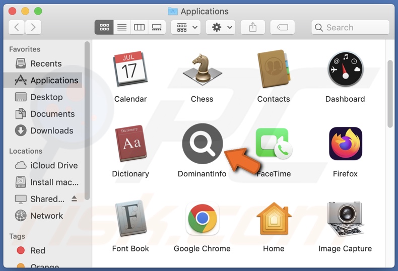The image size is (398, 271).
Task: Select the Dictionary app icon
Action: coord(130,144)
